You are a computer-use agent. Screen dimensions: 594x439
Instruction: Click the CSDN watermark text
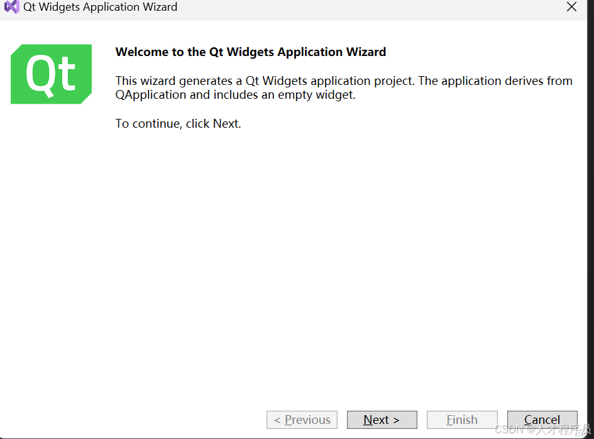click(x=541, y=430)
